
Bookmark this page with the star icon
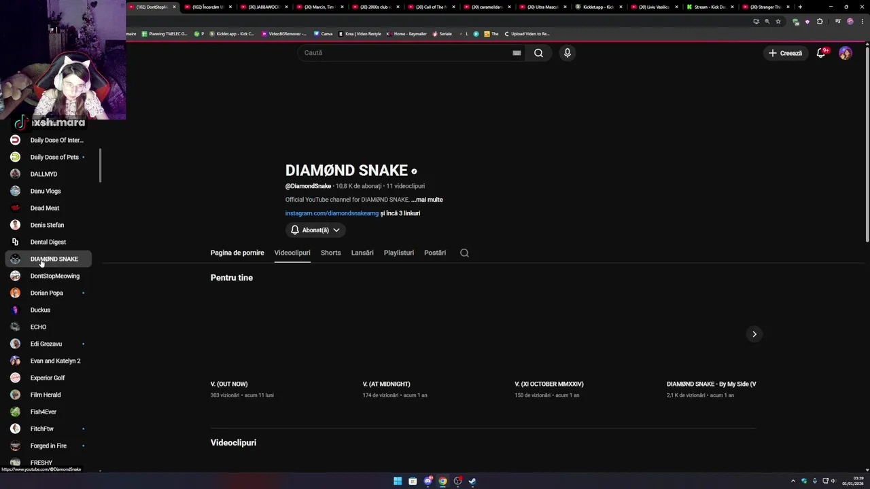(x=778, y=21)
